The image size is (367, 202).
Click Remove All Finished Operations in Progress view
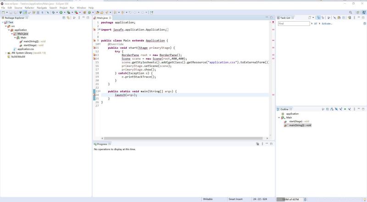coord(257,144)
